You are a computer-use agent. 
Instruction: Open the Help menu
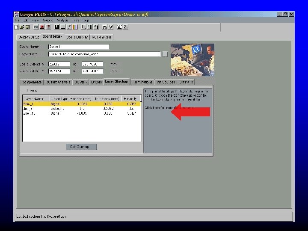point(86,20)
